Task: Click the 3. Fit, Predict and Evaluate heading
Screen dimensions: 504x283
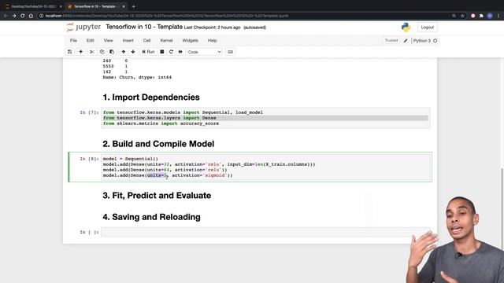Action: tap(157, 196)
